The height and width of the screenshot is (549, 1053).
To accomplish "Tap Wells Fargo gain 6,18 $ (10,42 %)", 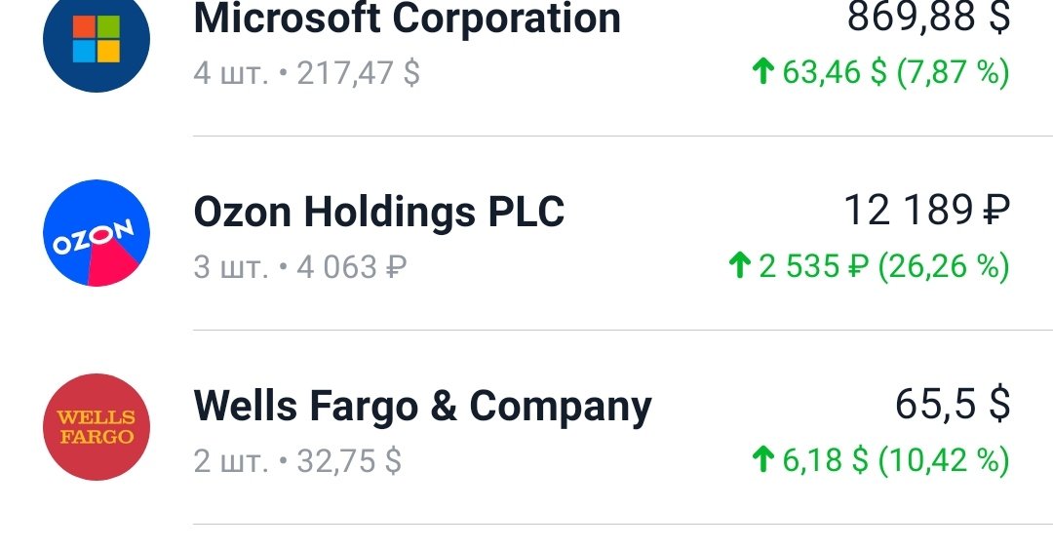I will pos(896,460).
